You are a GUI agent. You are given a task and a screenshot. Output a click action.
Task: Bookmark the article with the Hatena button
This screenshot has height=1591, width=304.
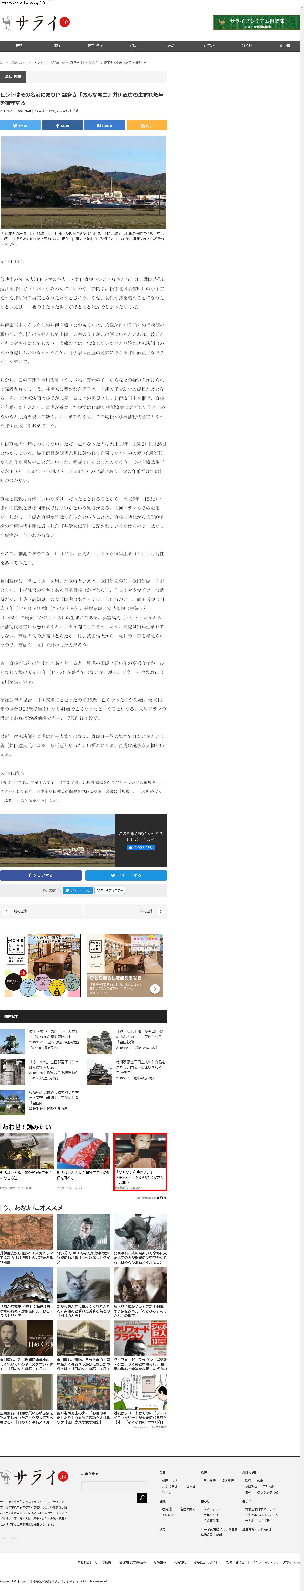point(104,125)
